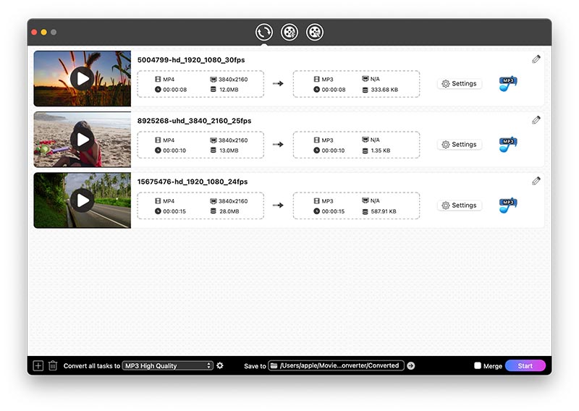Viewport: 579px width, 411px height.
Task: Play the 15675476-hd_1920_1080_24fps road video
Action: tap(82, 200)
